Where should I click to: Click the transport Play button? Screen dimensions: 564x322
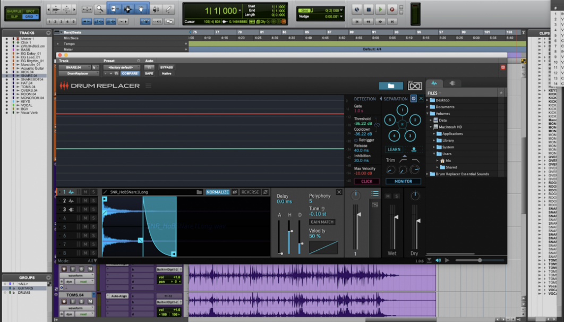(x=380, y=10)
